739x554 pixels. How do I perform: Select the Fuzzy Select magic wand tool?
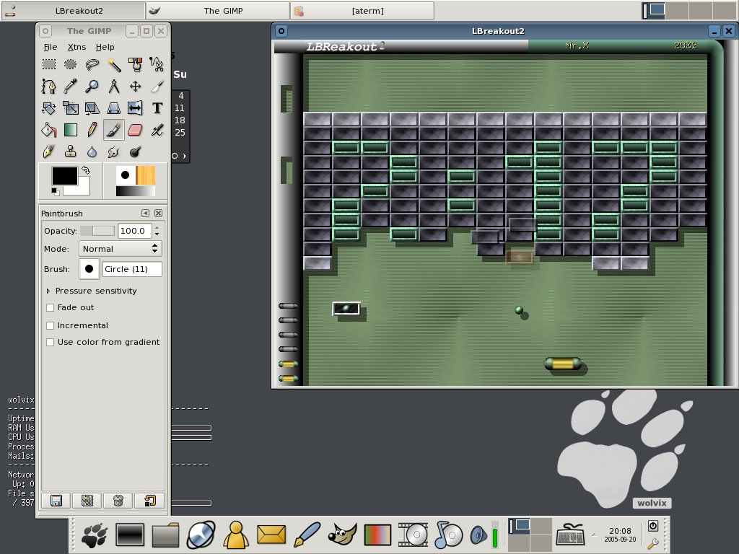point(113,64)
